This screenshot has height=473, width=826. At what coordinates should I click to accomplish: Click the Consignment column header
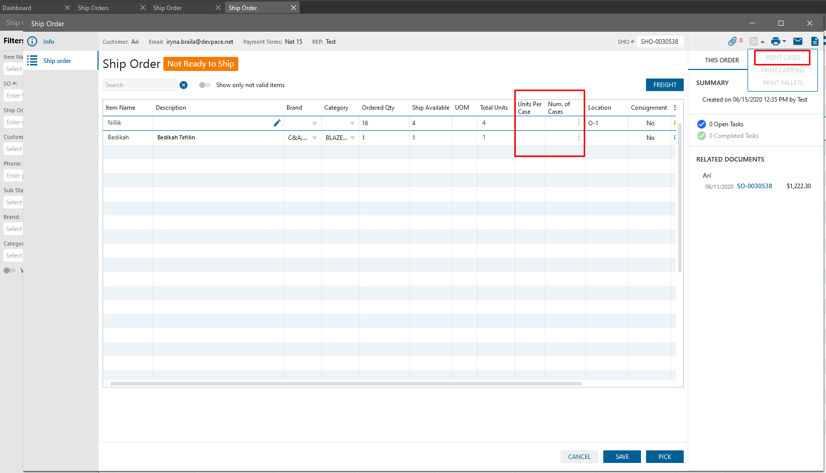649,108
